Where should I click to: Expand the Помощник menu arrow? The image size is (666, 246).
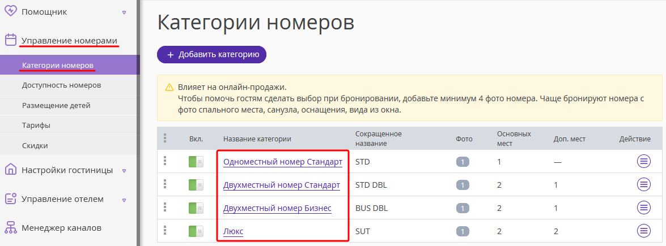[x=124, y=12]
